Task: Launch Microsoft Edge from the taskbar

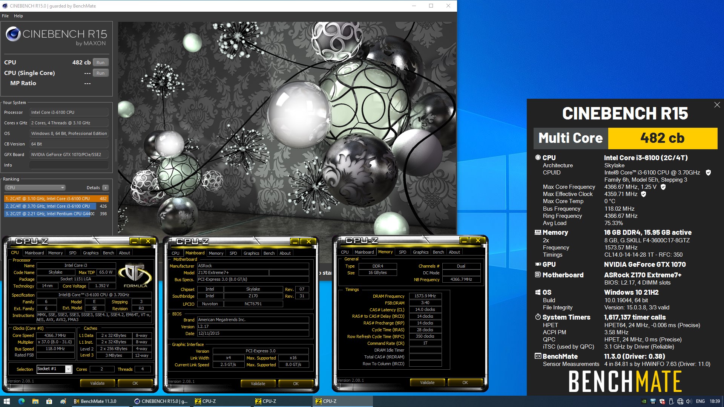Action: (21, 401)
